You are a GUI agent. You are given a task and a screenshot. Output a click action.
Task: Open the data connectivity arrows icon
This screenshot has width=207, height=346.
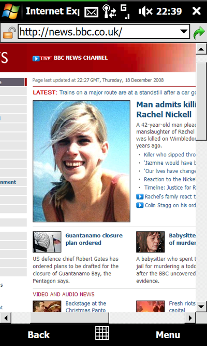pos(109,11)
